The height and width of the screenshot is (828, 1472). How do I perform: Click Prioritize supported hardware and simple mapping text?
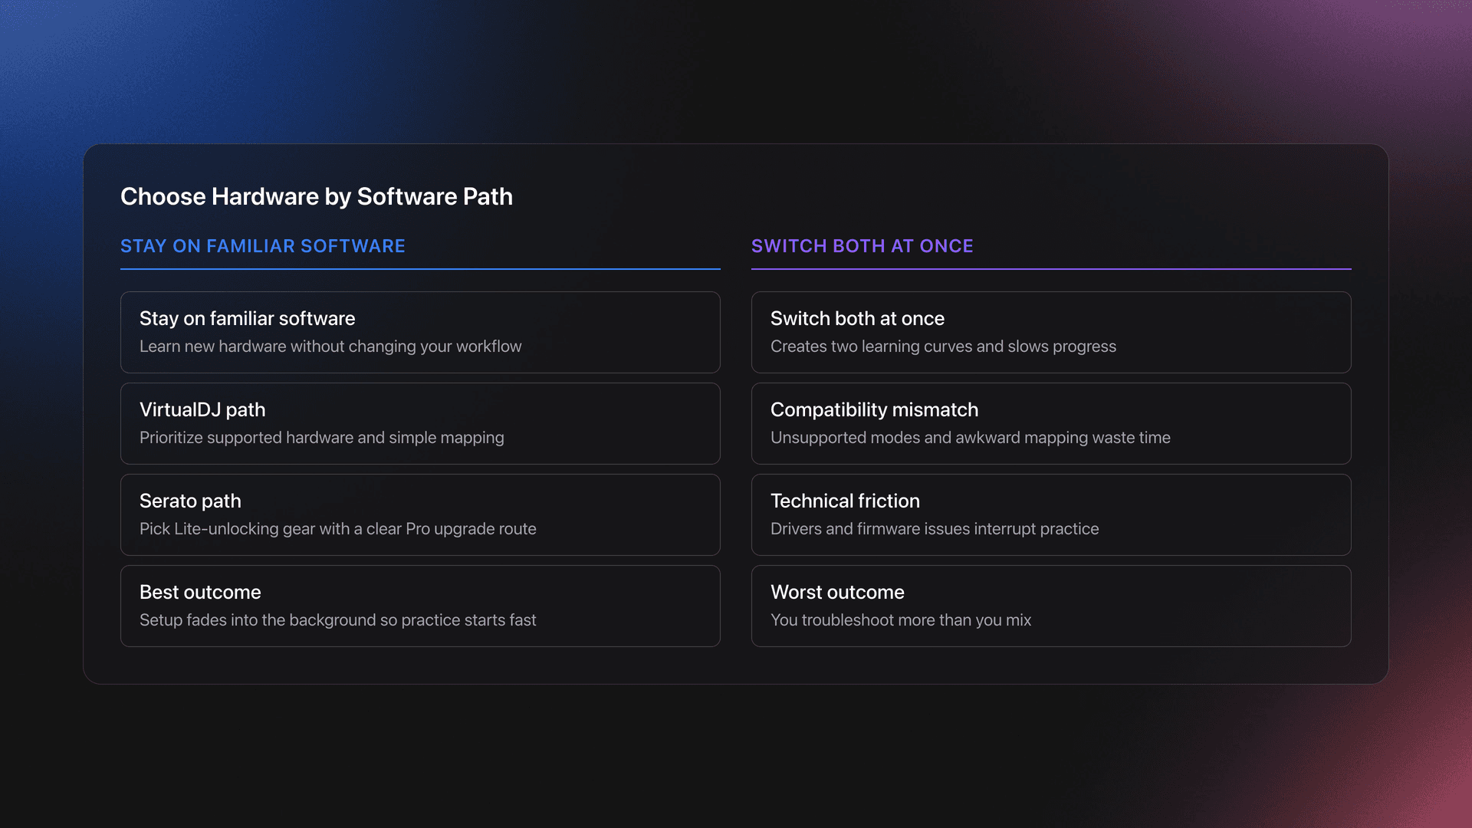321,438
